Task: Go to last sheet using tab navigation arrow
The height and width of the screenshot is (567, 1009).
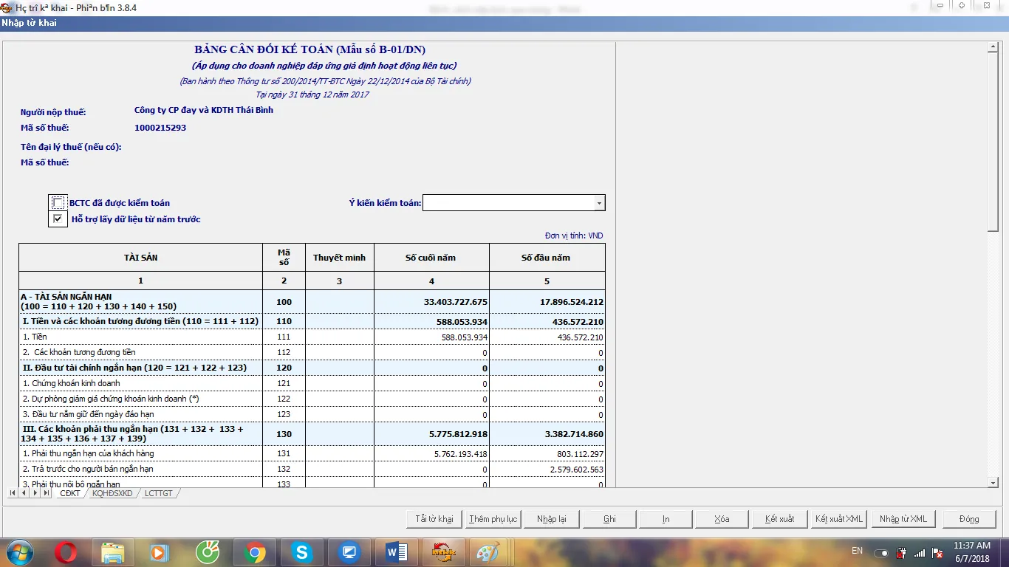Action: tap(46, 493)
